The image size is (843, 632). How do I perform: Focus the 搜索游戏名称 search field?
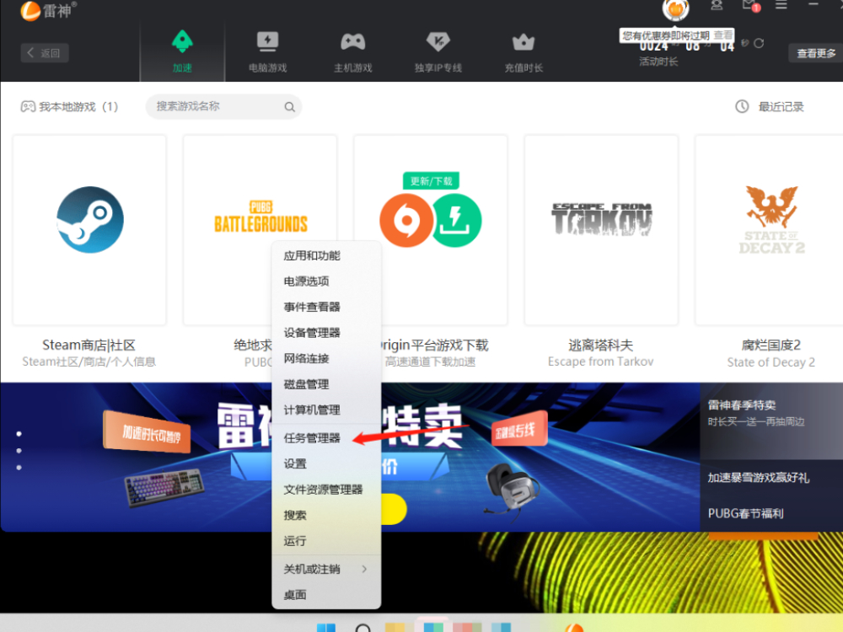tap(223, 106)
